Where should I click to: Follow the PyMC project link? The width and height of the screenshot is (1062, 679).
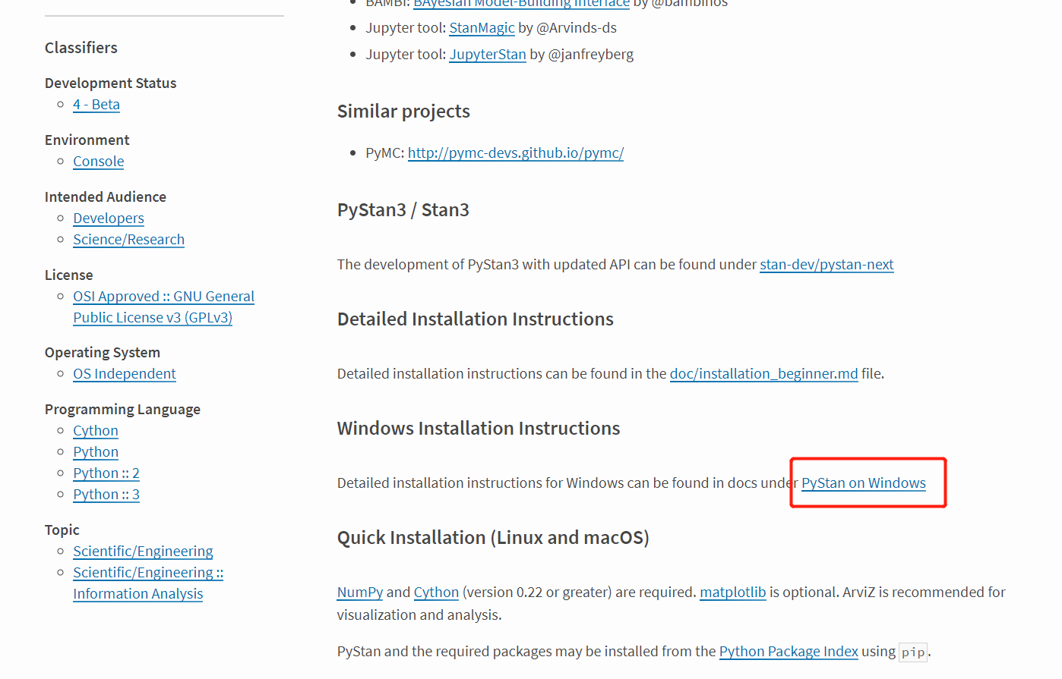(515, 152)
